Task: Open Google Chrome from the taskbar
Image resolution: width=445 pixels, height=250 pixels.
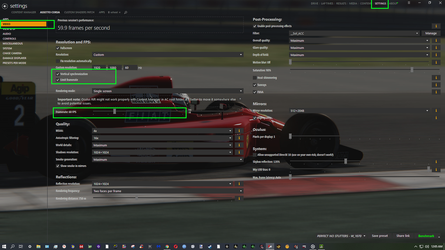Action: point(167,246)
